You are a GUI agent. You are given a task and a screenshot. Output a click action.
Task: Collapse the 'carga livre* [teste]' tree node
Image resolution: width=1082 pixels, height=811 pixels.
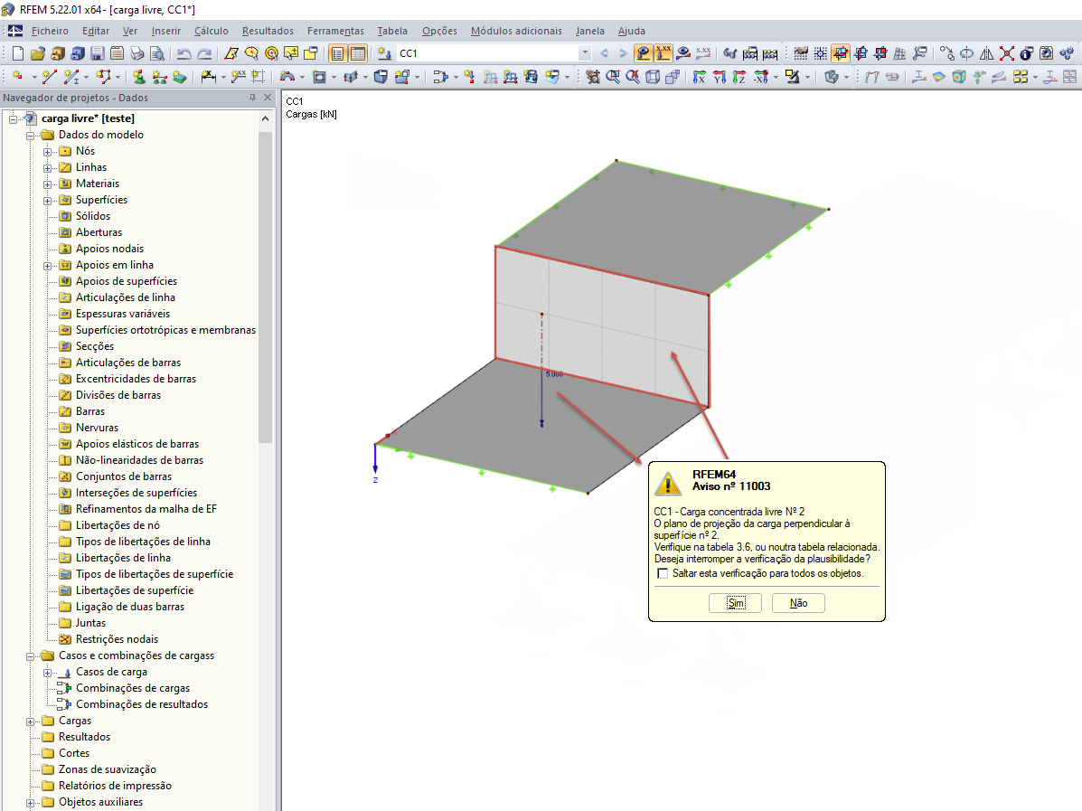(x=14, y=118)
